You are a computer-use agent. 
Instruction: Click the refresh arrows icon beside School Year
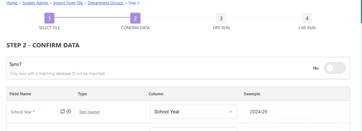(x=63, y=112)
